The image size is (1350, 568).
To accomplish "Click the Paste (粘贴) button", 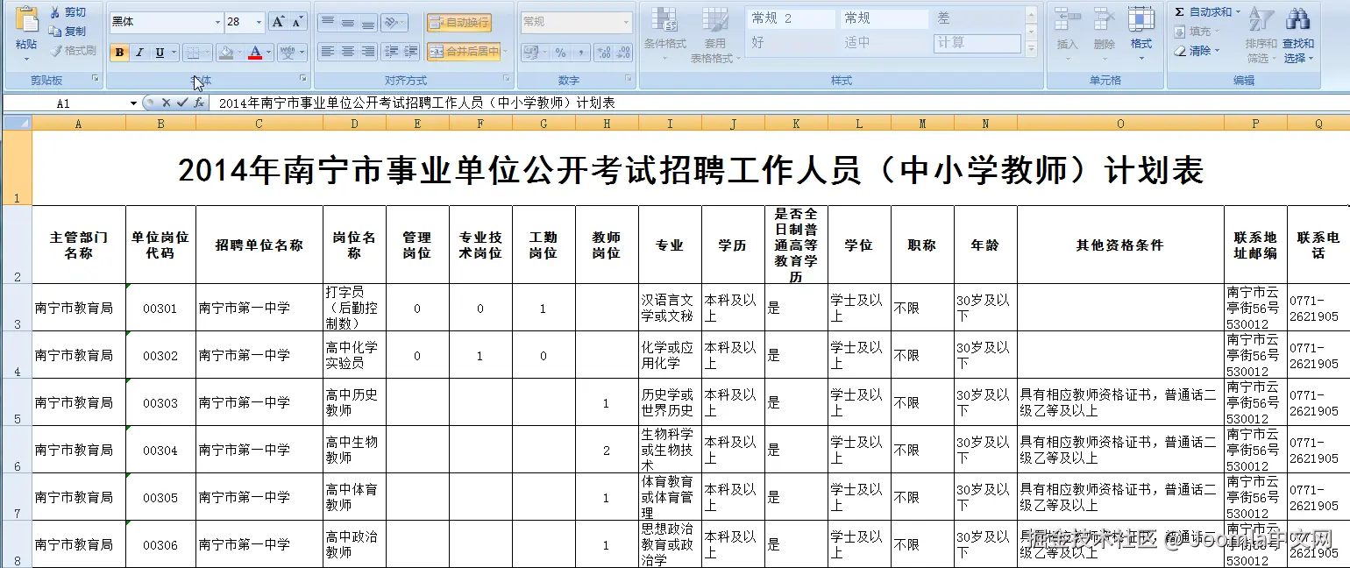I will (x=25, y=31).
